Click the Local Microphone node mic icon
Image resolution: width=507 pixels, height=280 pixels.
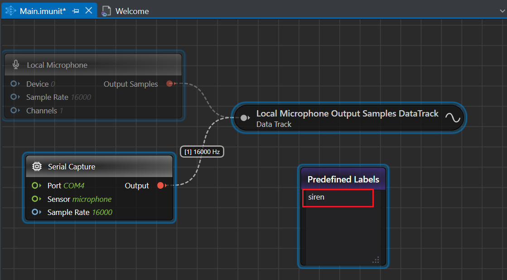click(15, 65)
